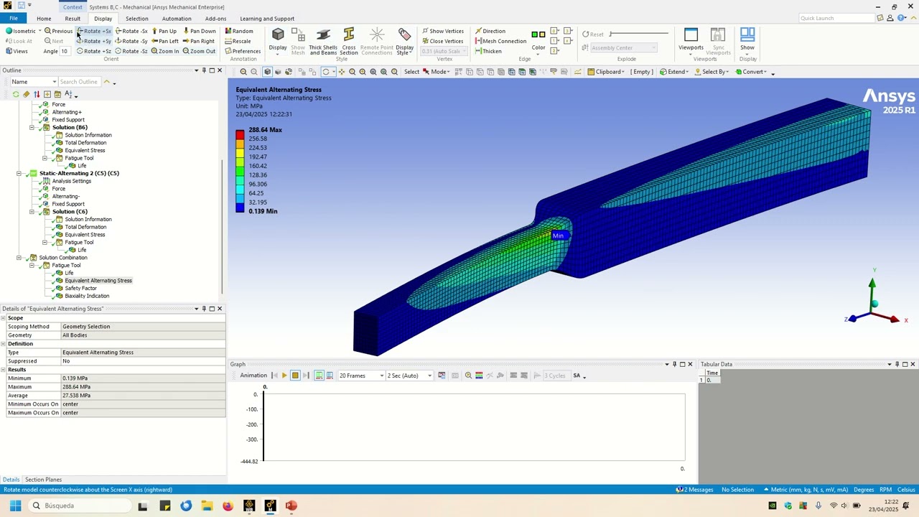Select Biaxiality Indication in outline
The image size is (919, 517).
(87, 296)
